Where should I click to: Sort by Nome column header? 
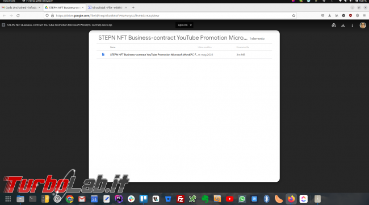point(113,47)
